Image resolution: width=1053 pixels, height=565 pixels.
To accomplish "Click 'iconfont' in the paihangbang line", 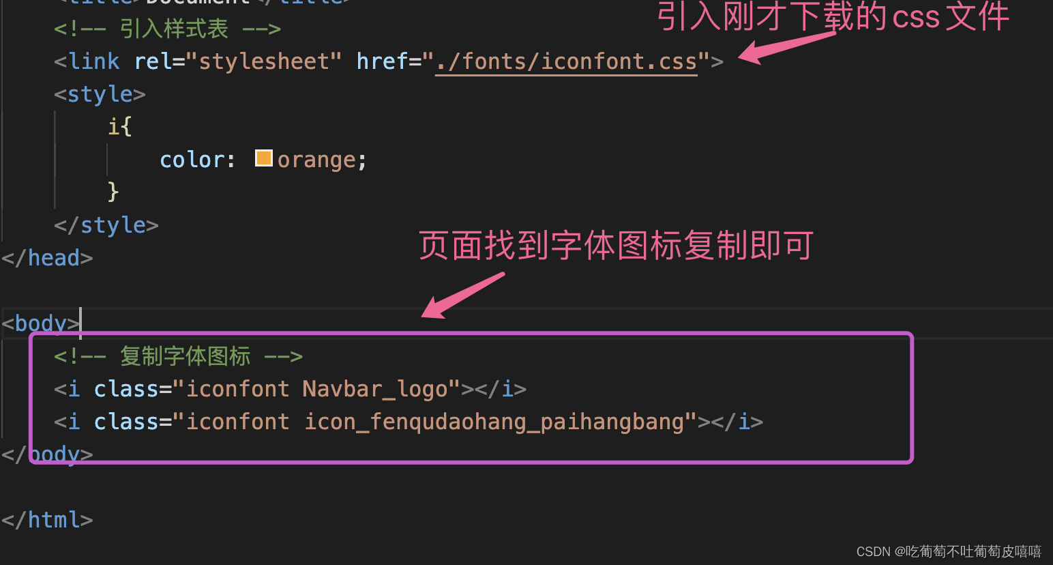I will [x=238, y=422].
